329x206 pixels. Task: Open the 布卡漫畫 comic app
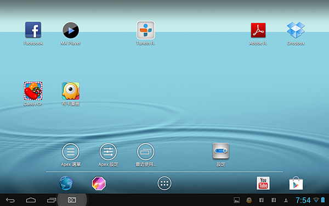71,91
